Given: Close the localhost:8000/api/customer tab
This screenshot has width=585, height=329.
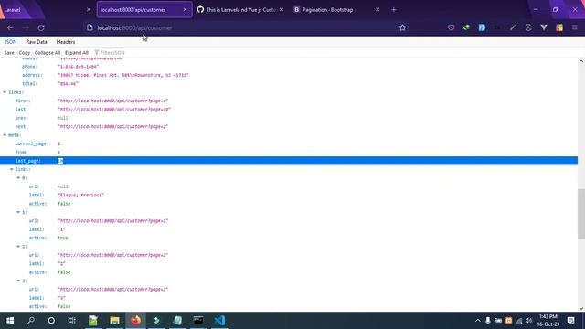Looking at the screenshot, I should coord(185,10).
